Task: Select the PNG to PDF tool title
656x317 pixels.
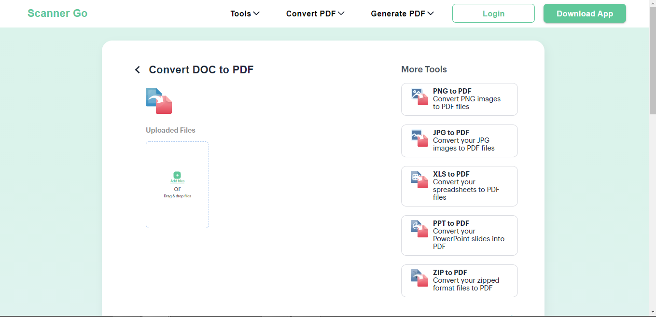Action: point(452,91)
